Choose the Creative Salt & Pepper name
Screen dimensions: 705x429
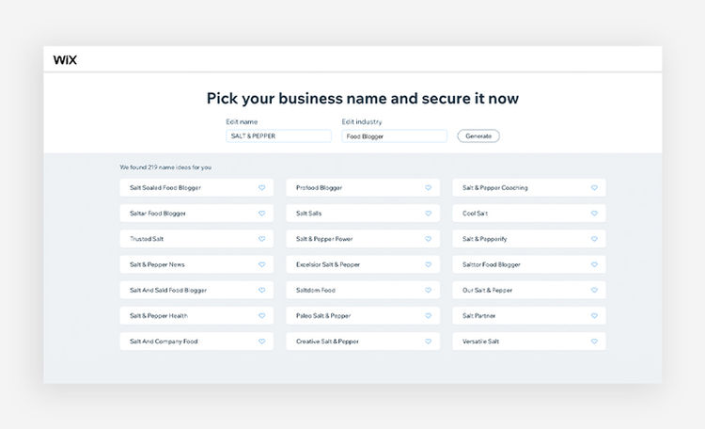point(363,342)
